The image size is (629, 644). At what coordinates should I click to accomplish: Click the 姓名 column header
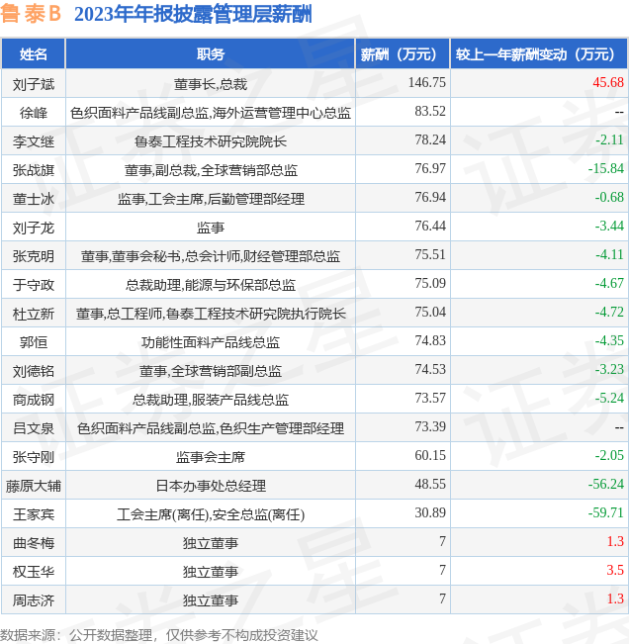point(34,54)
